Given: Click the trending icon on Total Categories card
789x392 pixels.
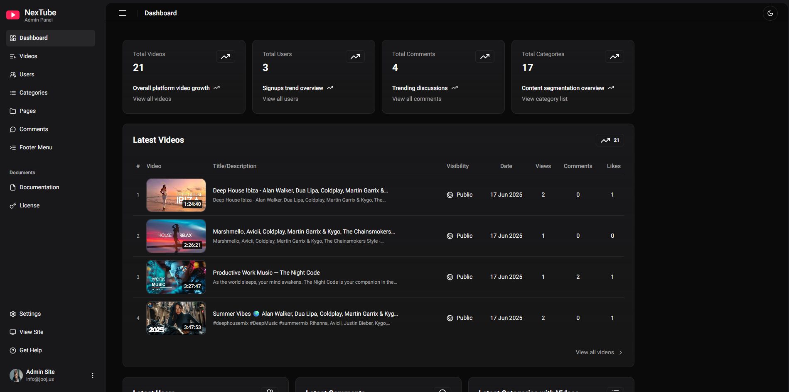Looking at the screenshot, I should pos(614,56).
